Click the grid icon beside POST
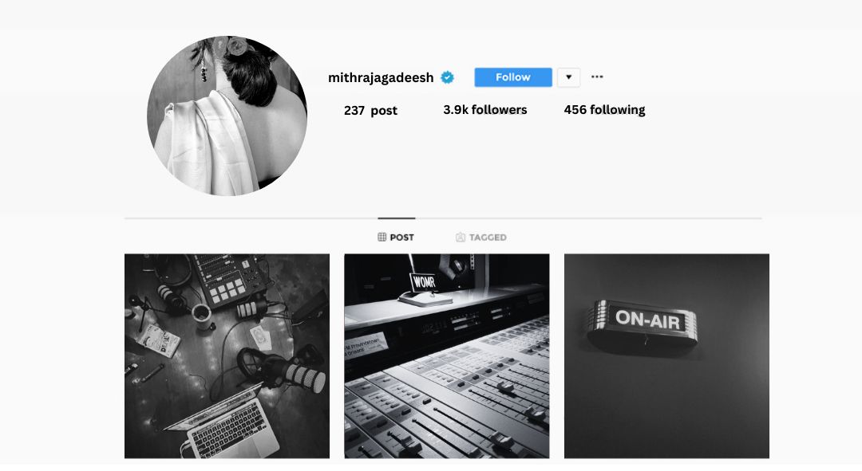This screenshot has width=862, height=471. point(382,237)
